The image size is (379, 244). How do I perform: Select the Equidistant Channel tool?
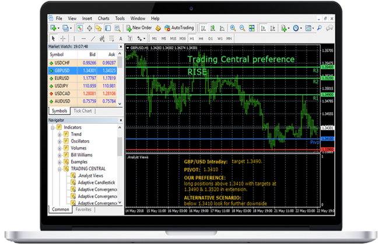(x=102, y=39)
